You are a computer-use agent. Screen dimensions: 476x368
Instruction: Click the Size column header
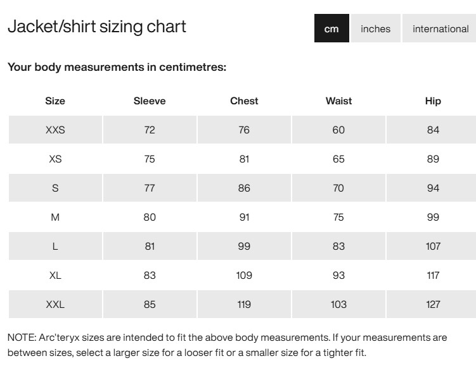pyautogui.click(x=55, y=101)
